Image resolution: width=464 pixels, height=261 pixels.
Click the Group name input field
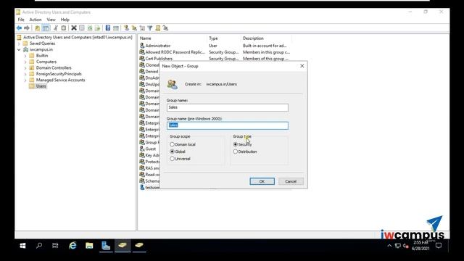pos(227,107)
